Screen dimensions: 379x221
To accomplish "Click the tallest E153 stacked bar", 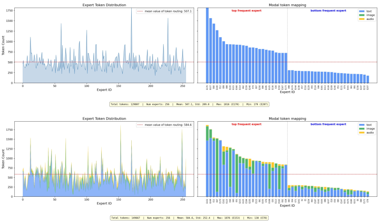I will click(207, 161).
